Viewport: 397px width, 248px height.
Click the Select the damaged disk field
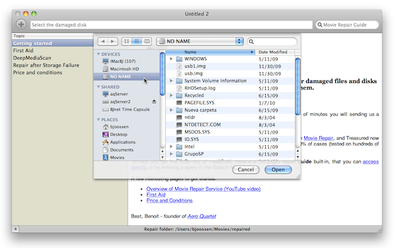coord(172,25)
